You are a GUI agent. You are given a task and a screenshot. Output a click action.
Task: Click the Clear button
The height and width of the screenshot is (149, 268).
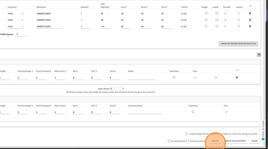pyautogui.click(x=254, y=141)
